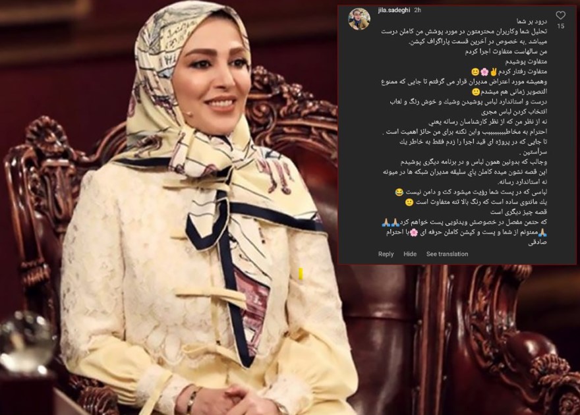Click the folded hands emojis after پست خواهم کرد
This screenshot has height=415, width=580.
pyautogui.click(x=390, y=223)
